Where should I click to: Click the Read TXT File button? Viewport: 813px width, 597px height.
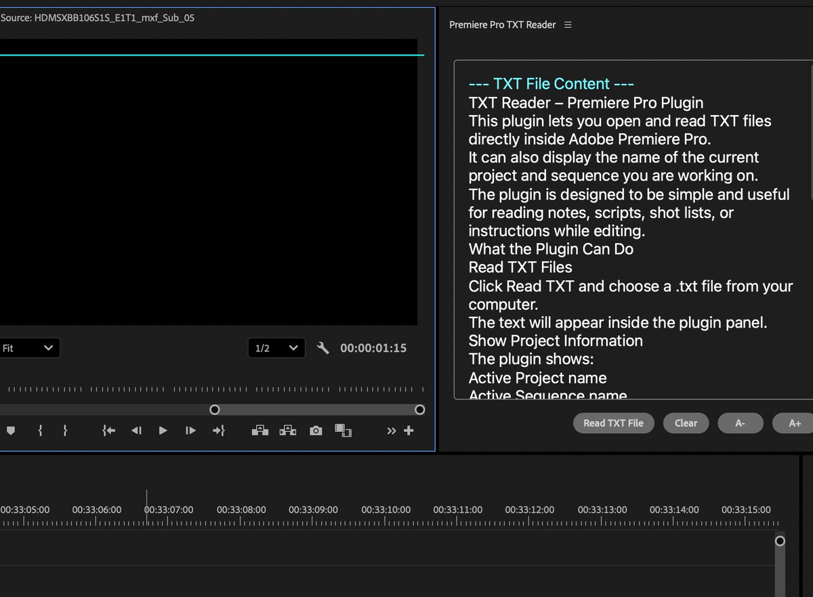click(613, 423)
